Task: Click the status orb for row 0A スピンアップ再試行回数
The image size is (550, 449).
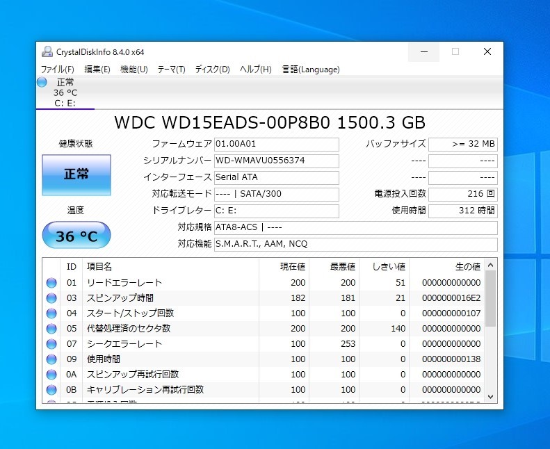Action: tap(51, 375)
